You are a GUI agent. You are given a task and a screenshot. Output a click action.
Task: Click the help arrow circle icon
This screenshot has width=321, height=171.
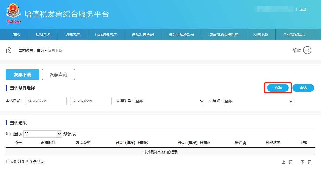(307, 50)
